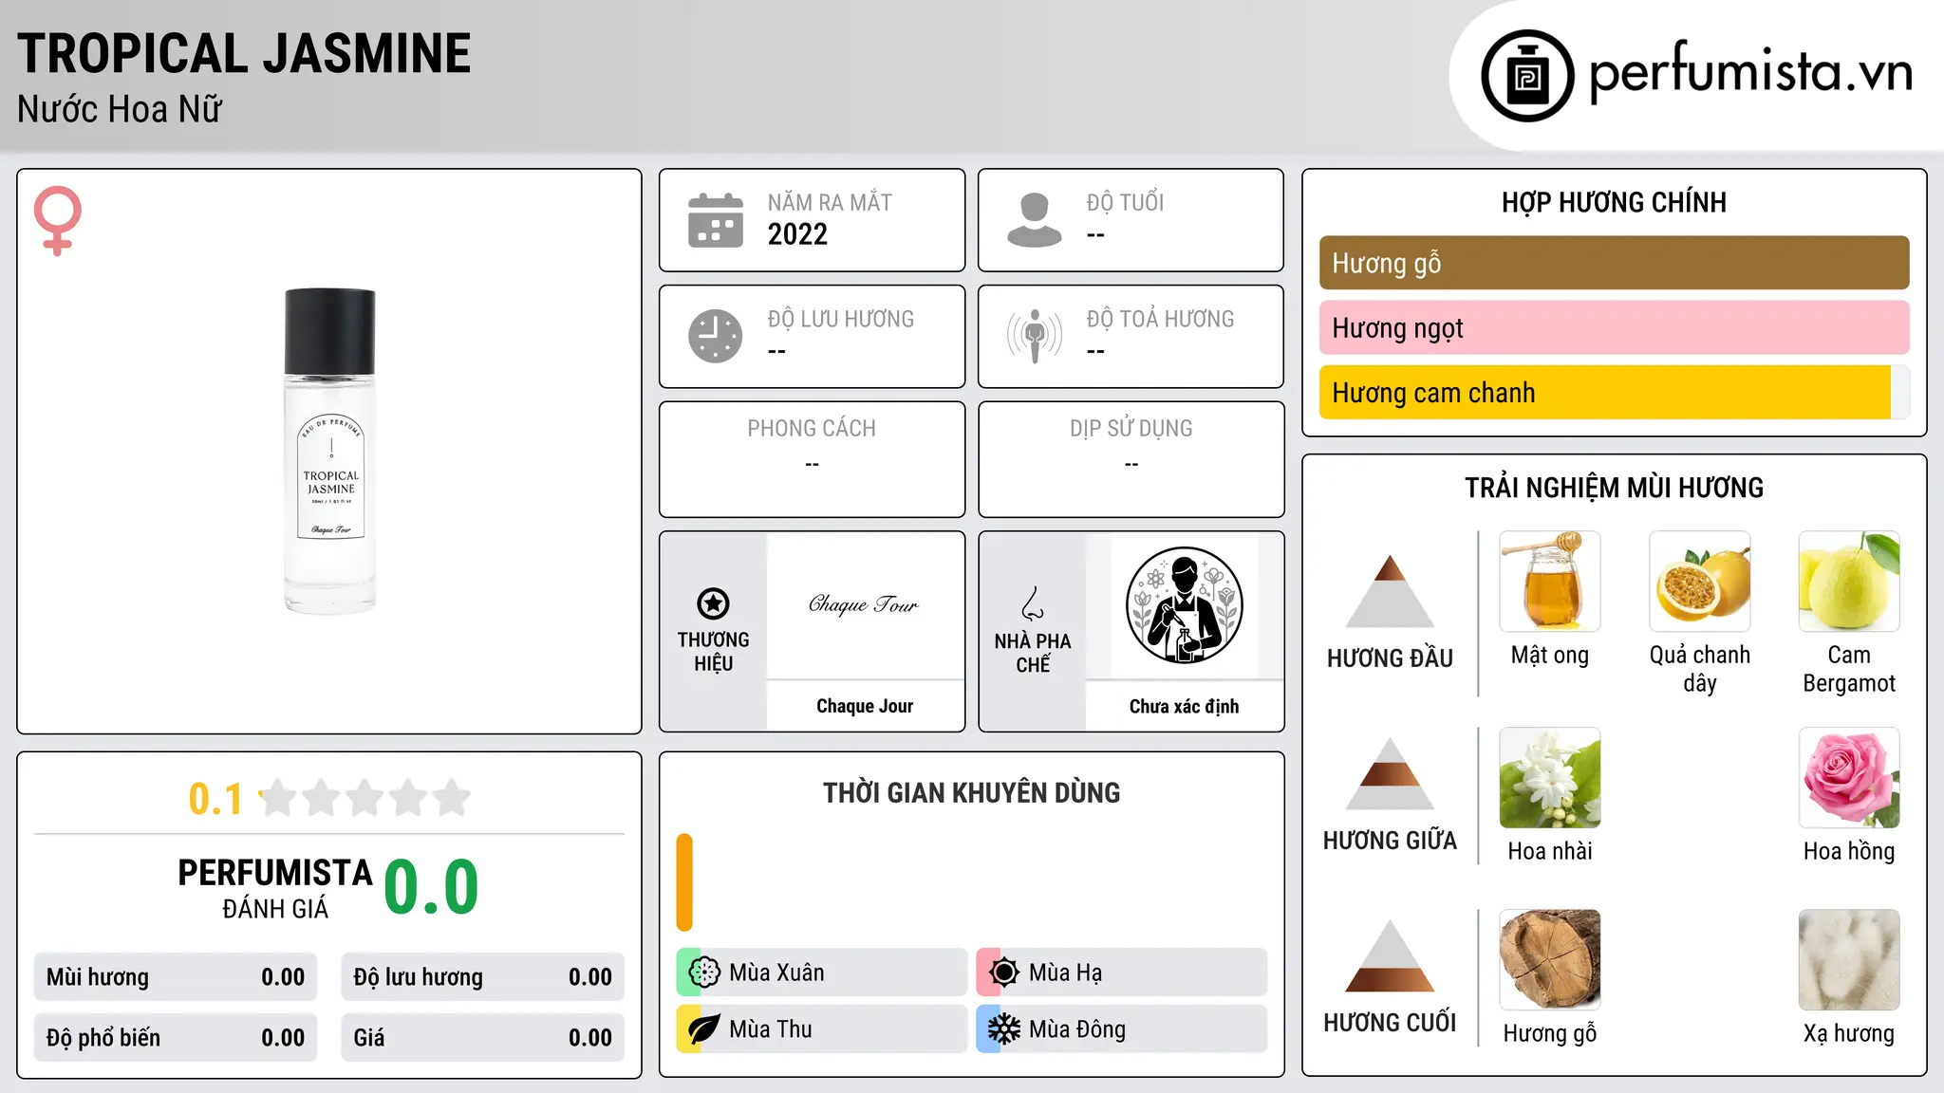This screenshot has width=1944, height=1093.
Task: Click the summer sun season icon
Action: 1004,973
